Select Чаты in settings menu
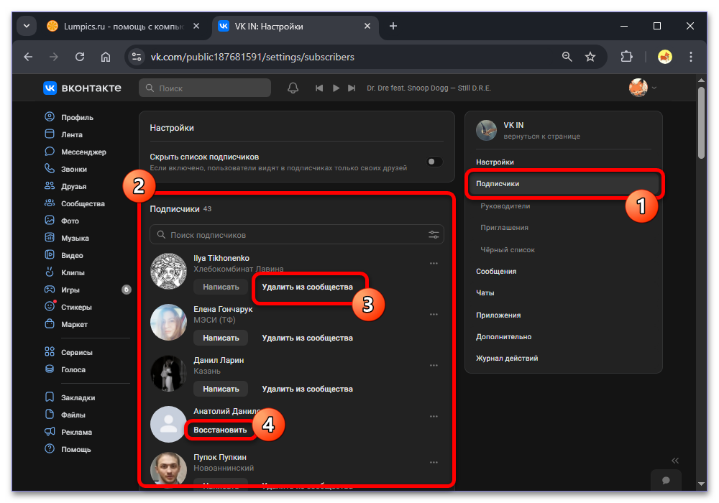This screenshot has height=503, width=719. 485,292
